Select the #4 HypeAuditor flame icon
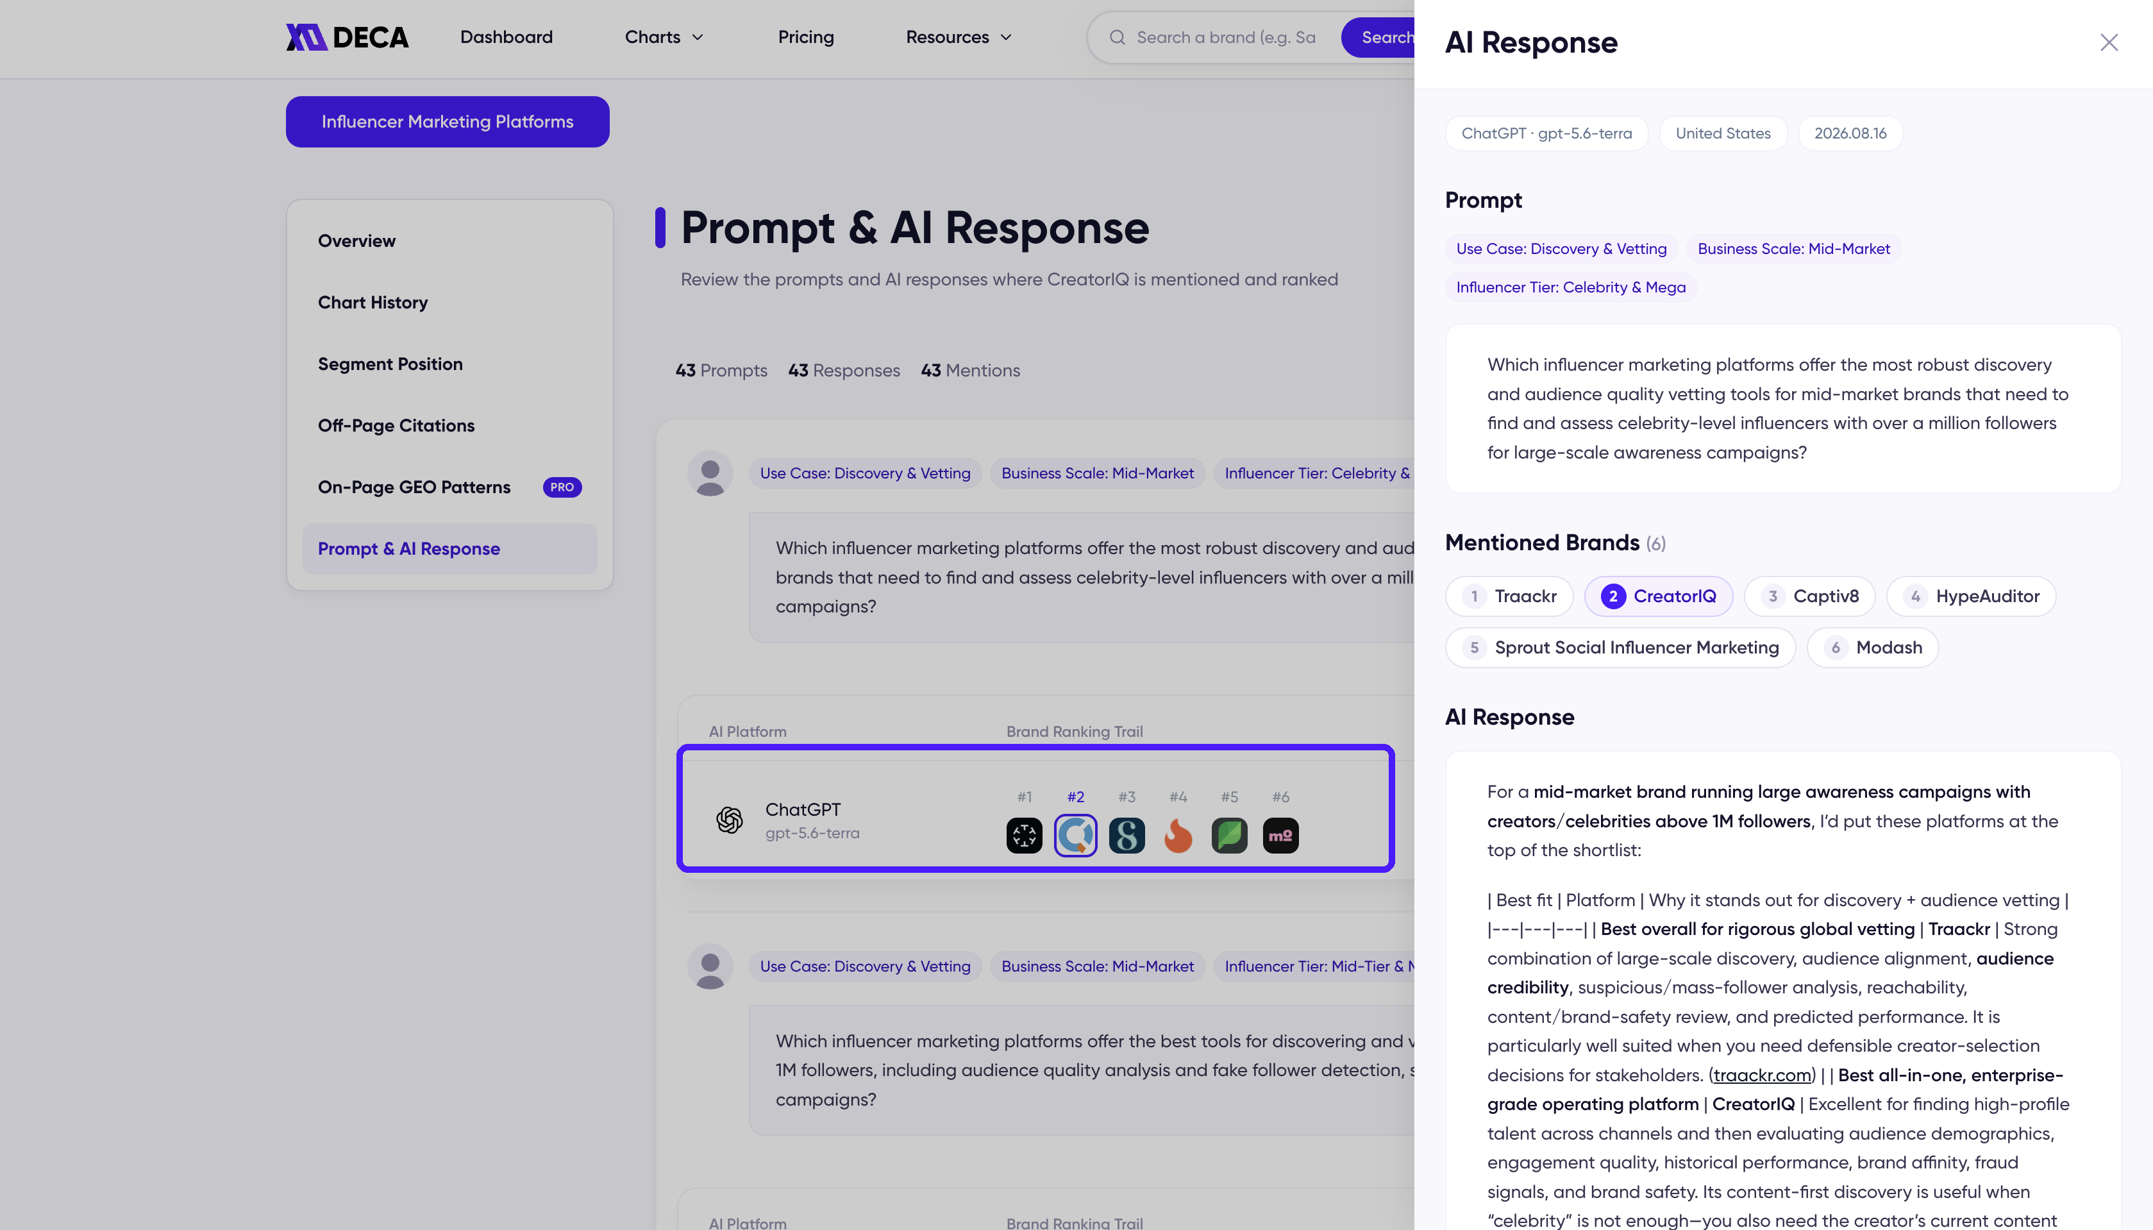The height and width of the screenshot is (1230, 2153). point(1178,836)
